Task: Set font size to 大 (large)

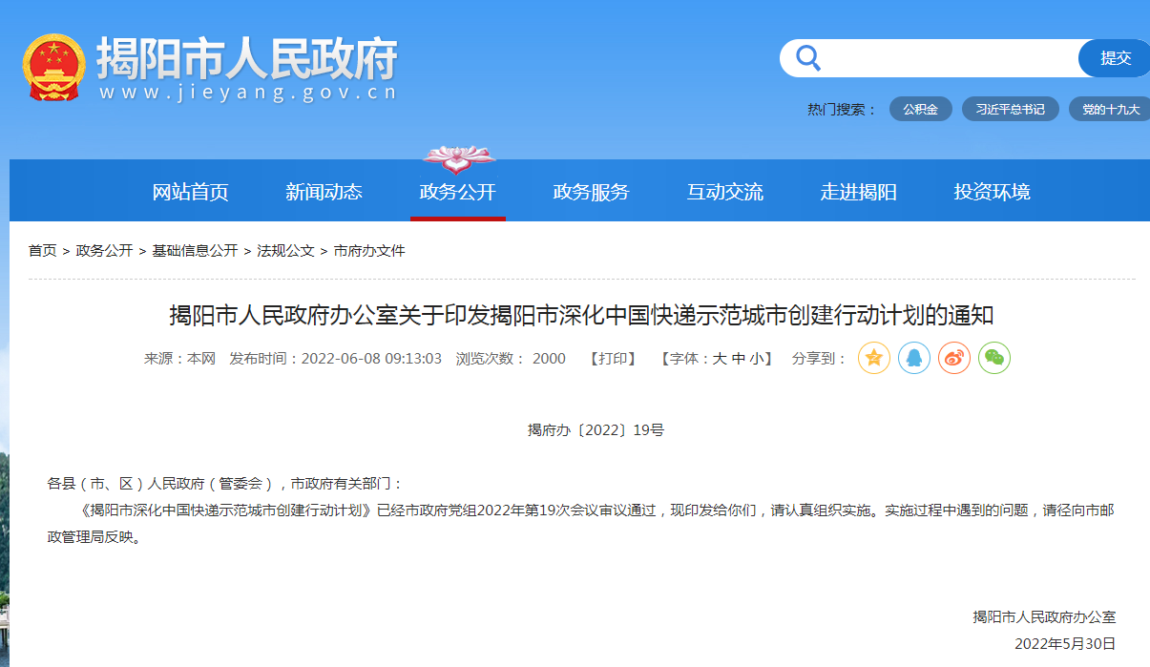Action: 720,359
